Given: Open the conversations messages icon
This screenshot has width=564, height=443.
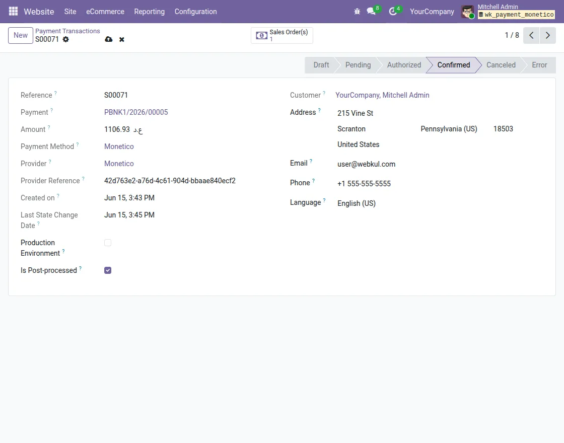Looking at the screenshot, I should (x=371, y=12).
